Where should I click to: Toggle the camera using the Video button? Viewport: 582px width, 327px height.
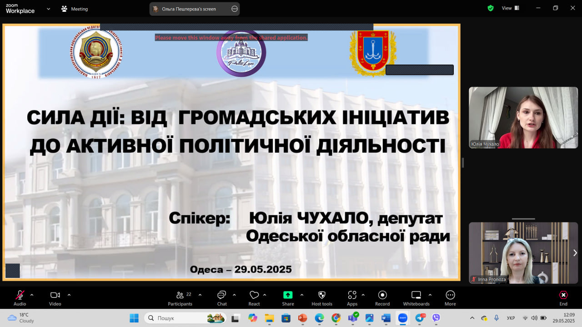[55, 298]
